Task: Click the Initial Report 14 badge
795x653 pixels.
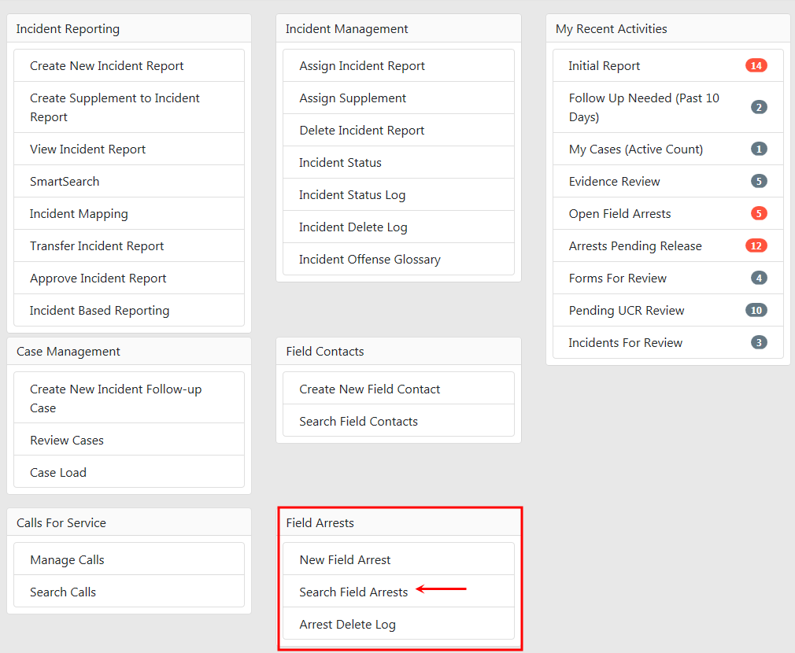Action: click(x=756, y=66)
